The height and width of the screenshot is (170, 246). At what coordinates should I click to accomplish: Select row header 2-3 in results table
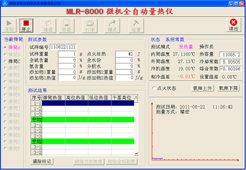click(x=37, y=136)
